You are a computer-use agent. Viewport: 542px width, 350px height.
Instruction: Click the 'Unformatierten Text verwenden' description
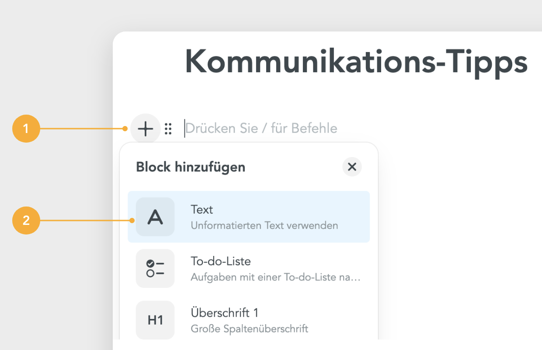[x=264, y=226]
